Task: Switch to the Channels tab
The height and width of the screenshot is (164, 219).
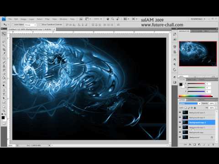Action: (192, 100)
